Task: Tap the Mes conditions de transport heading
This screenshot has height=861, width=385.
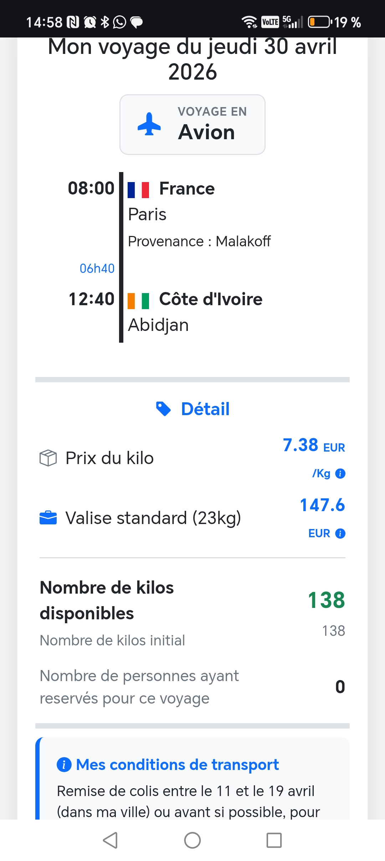Action: tap(177, 765)
